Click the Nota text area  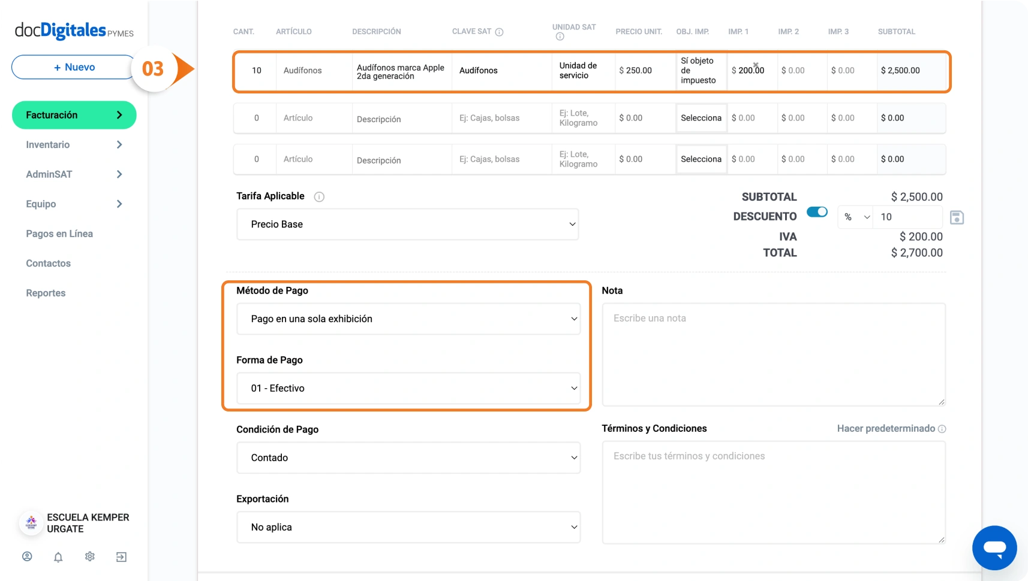click(x=774, y=355)
